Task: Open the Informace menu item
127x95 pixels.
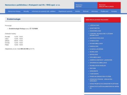Action: 94,11
